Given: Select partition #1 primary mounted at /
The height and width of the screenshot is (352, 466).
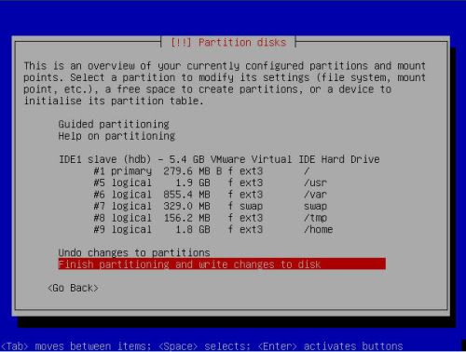Looking at the screenshot, I should (x=202, y=171).
